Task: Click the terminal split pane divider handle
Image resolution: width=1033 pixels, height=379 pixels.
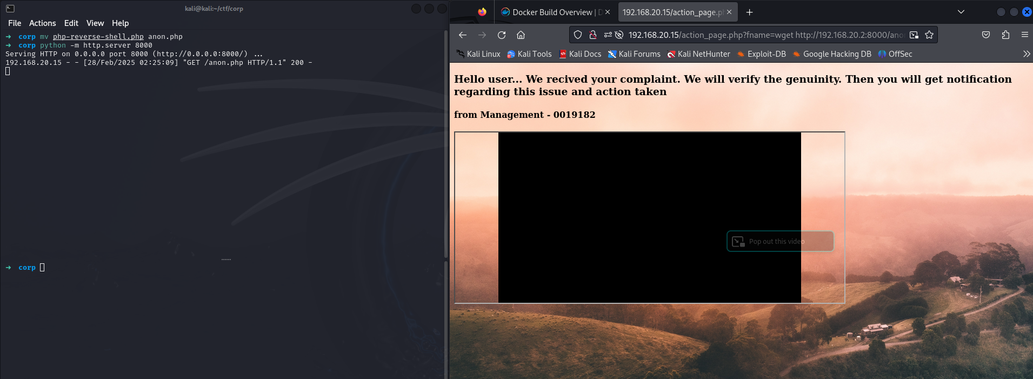Action: click(x=226, y=260)
